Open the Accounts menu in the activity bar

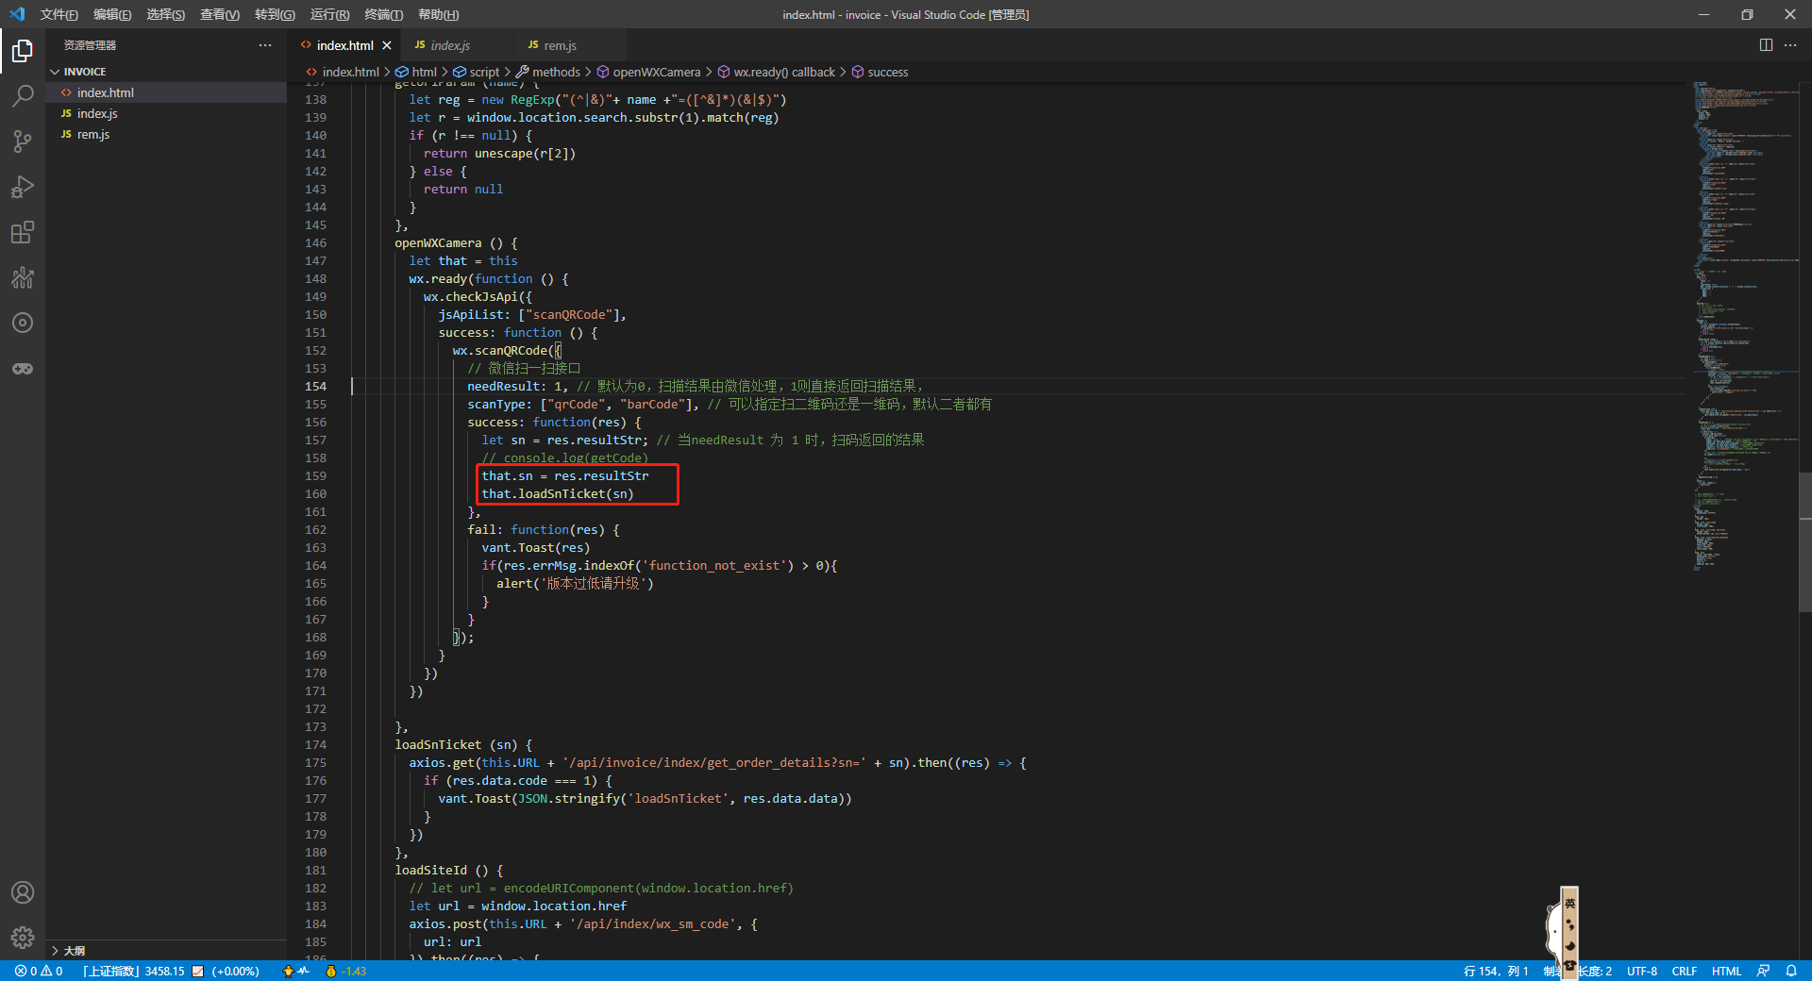click(23, 892)
